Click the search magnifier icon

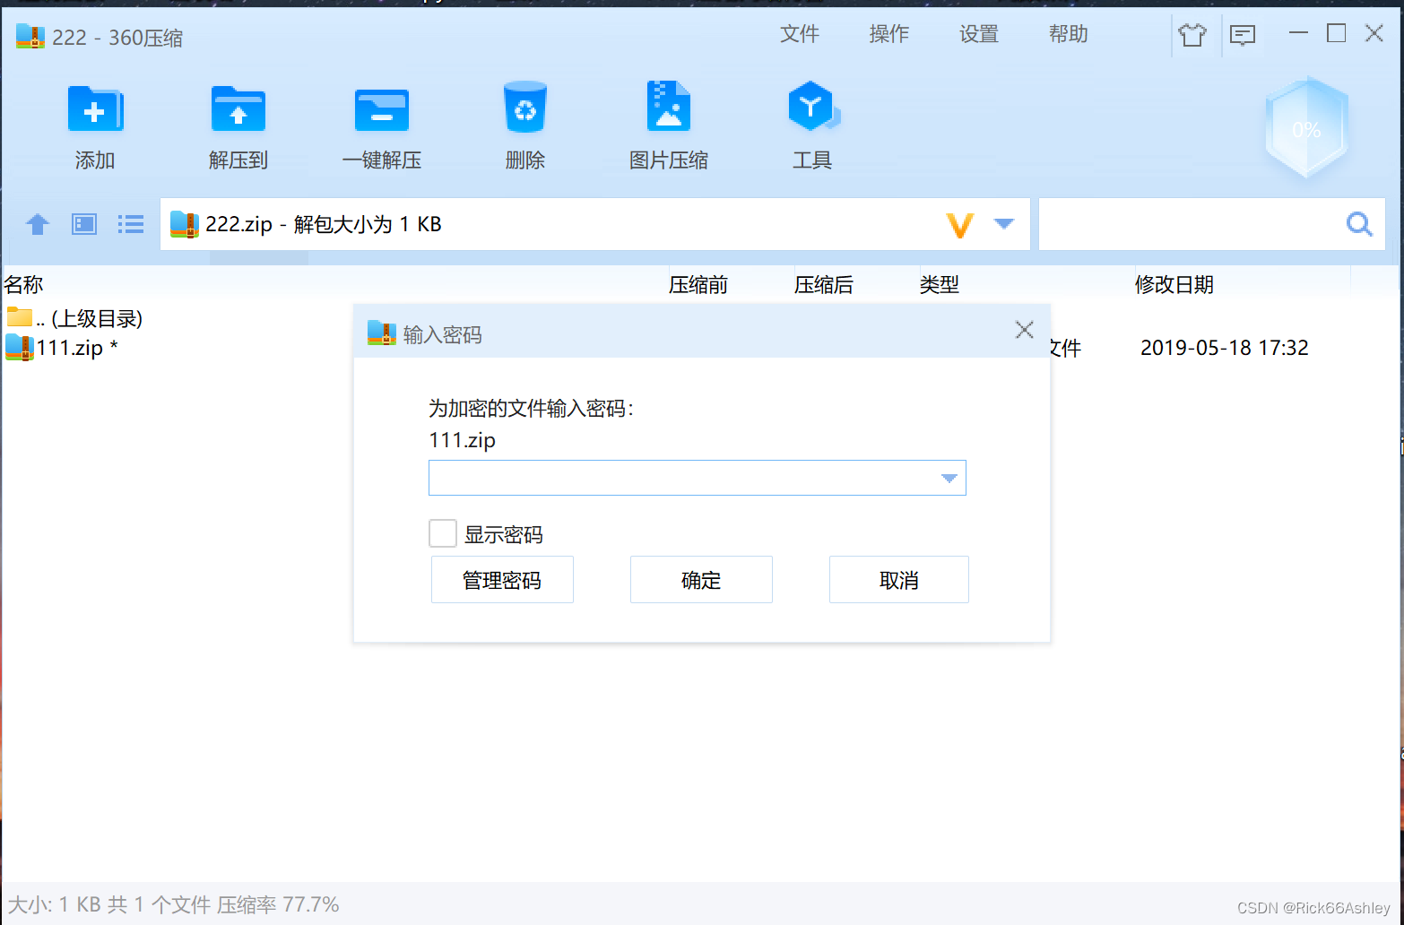click(x=1359, y=224)
